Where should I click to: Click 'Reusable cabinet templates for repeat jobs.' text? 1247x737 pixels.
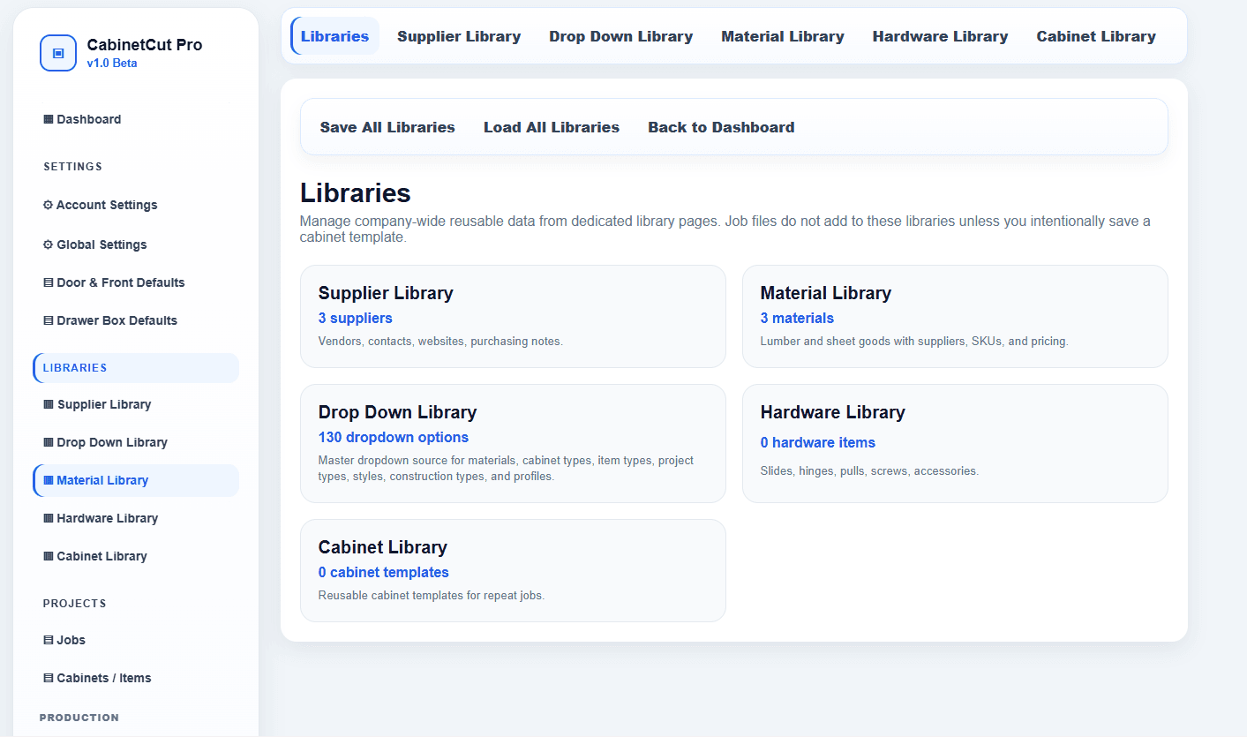432,595
